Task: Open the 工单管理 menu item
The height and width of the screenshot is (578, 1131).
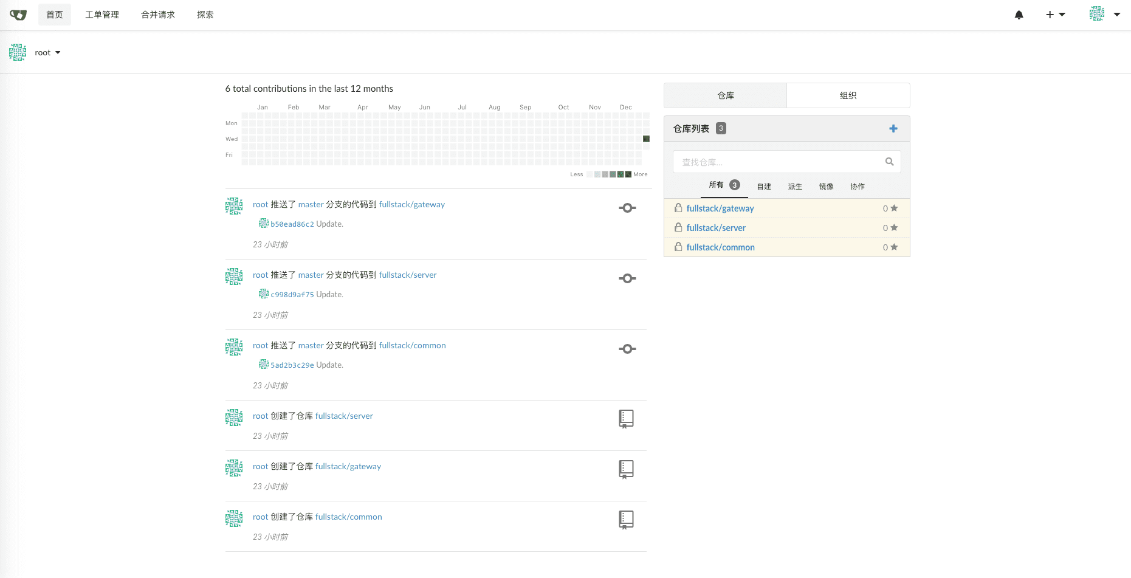Action: [x=102, y=15]
